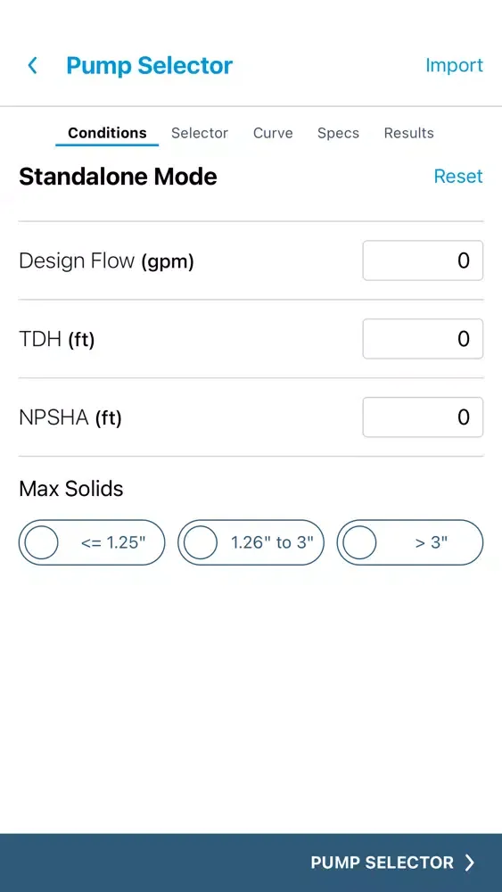Reset the Standalone Mode conditions
Image resolution: width=502 pixels, height=892 pixels.
pos(458,177)
